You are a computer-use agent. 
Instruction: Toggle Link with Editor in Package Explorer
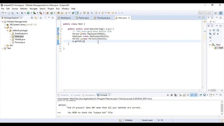36,18
